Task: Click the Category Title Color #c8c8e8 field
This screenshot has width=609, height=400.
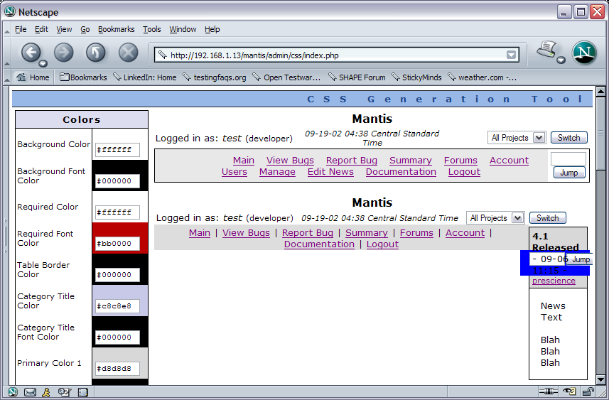Action: coord(117,306)
